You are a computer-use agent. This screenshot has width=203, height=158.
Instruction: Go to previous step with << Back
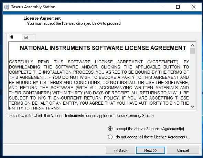[x=120, y=150]
